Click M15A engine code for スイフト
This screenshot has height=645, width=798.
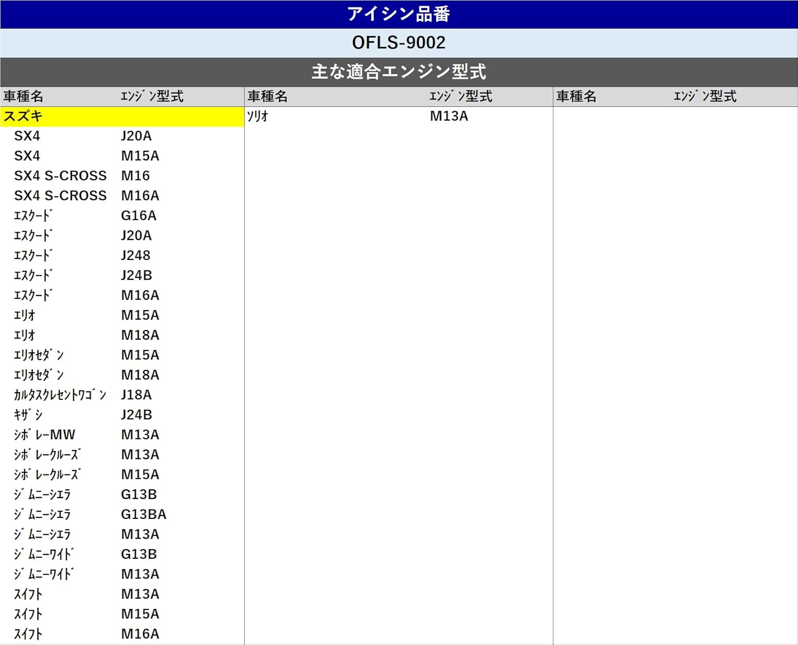(x=140, y=614)
